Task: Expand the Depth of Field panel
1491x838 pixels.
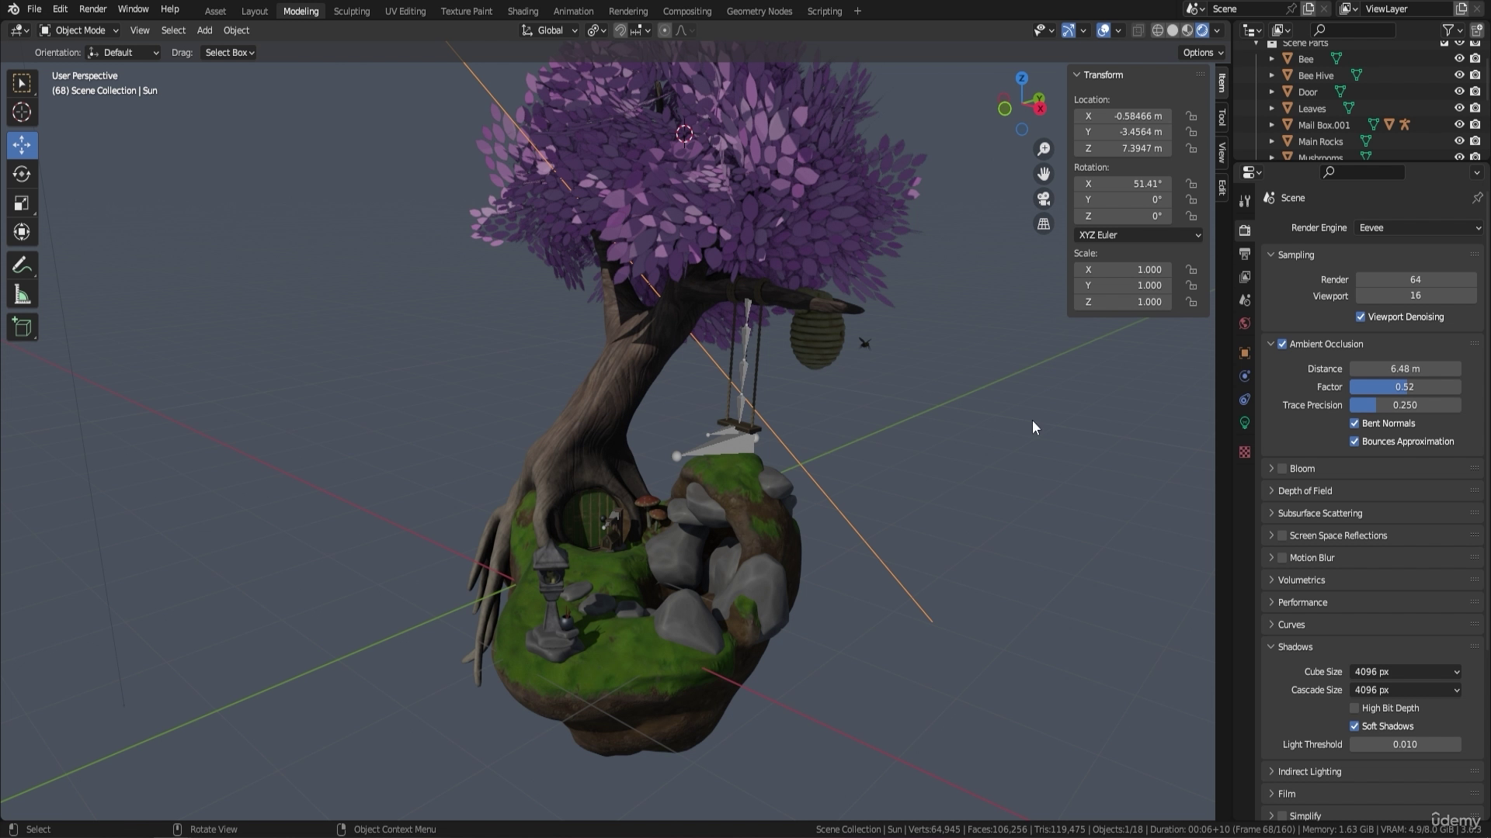Action: coord(1305,491)
